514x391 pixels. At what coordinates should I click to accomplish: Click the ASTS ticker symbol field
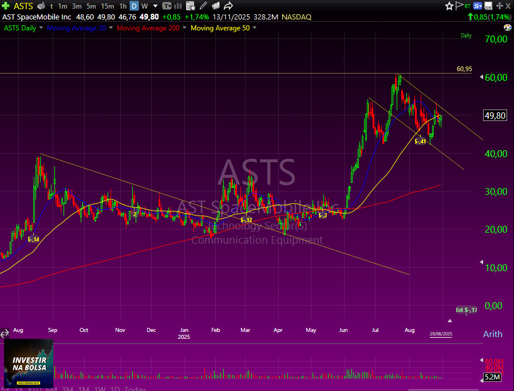(x=23, y=6)
